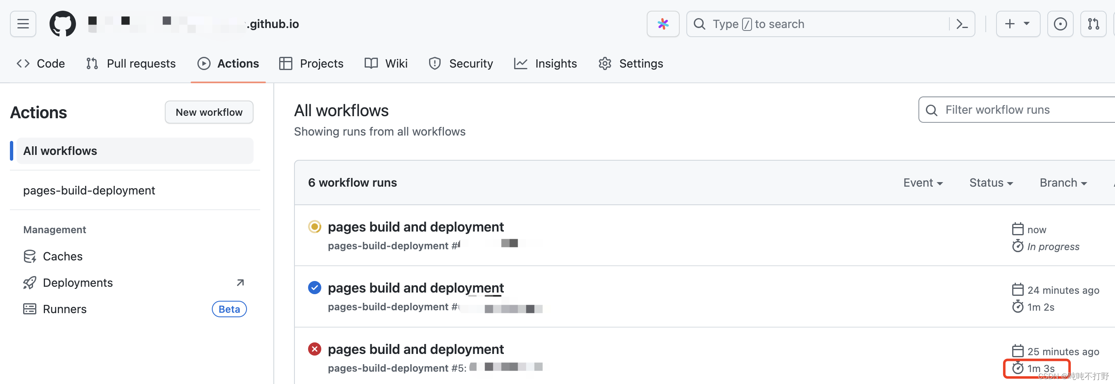Click the magnifier icon in workflow filter
This screenshot has height=384, width=1115.
[x=932, y=110]
